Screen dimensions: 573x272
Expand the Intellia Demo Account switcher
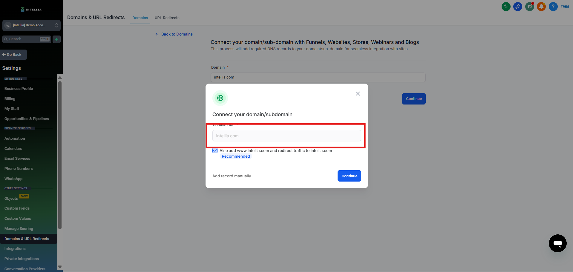tap(31, 25)
